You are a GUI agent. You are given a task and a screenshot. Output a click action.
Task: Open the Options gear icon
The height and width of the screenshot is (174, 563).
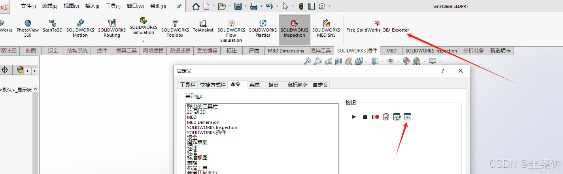click(x=322, y=6)
